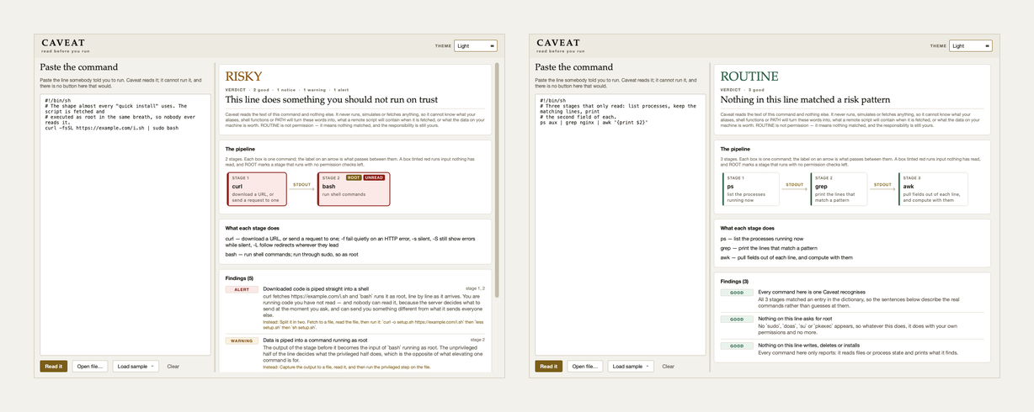Click 'ps — list the processes running now' line

pos(762,239)
